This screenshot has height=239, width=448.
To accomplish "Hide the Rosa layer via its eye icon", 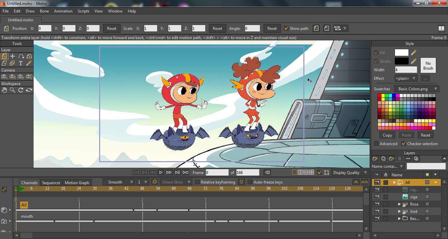I will tap(377, 204).
